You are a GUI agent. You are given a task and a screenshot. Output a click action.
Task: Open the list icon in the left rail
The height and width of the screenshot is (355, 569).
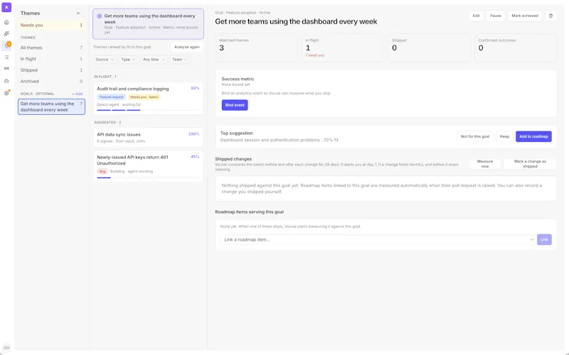coord(6,58)
